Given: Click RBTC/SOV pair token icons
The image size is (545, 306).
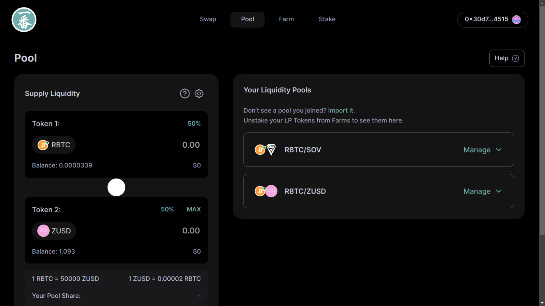Looking at the screenshot, I should tap(265, 150).
